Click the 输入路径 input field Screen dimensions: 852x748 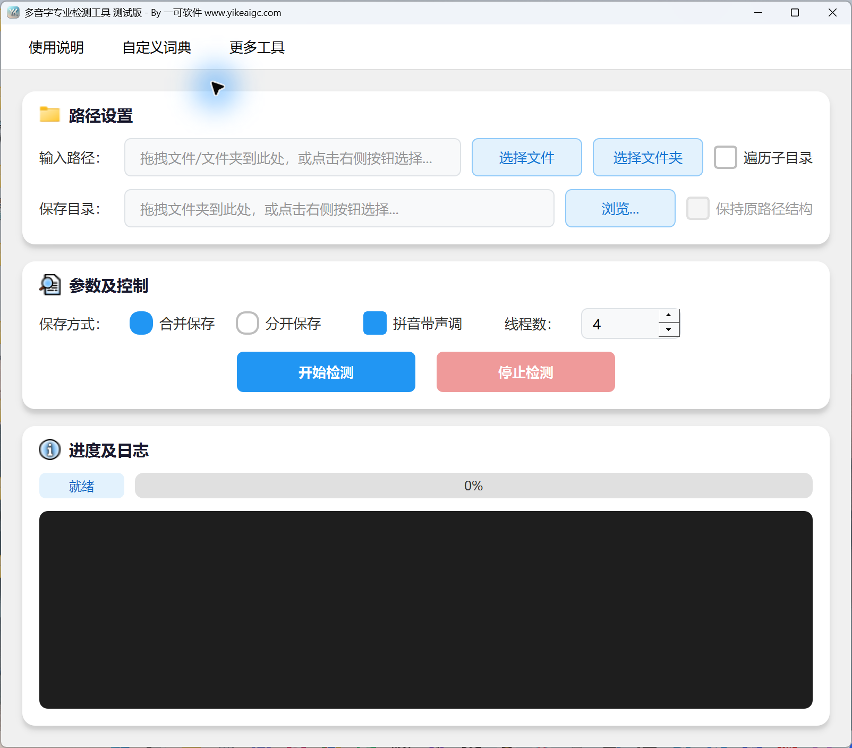(293, 157)
